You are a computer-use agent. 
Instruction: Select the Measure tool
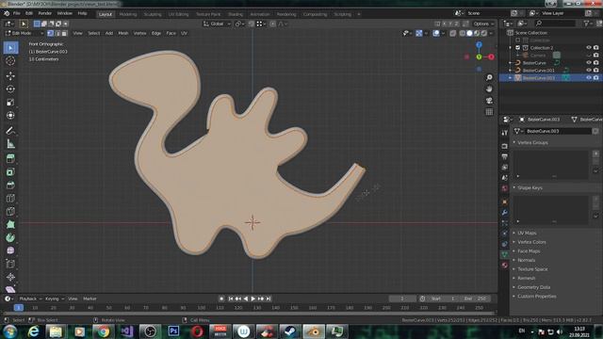(10, 144)
